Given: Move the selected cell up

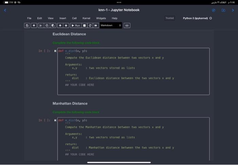Looking at the screenshot, I should pyautogui.click(x=61, y=25).
